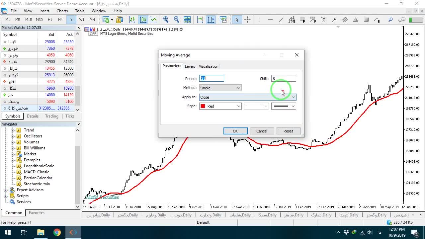Close the Market Watch panel
Screen dimensions: 425x239
pos(79,28)
